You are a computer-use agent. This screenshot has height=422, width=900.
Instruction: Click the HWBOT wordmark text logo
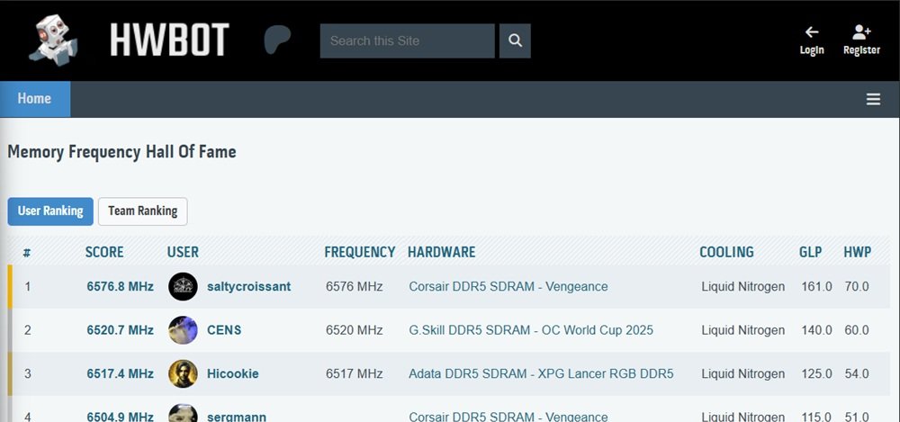tap(169, 40)
